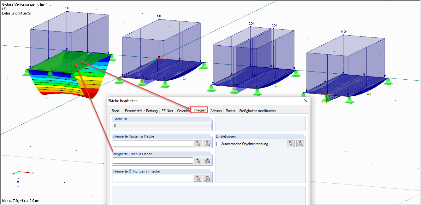Choose integrated openings from list icon
The height and width of the screenshot is (205, 421).
click(x=207, y=178)
